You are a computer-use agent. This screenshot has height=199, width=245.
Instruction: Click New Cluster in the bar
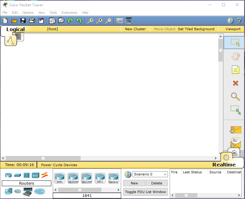pos(135,29)
